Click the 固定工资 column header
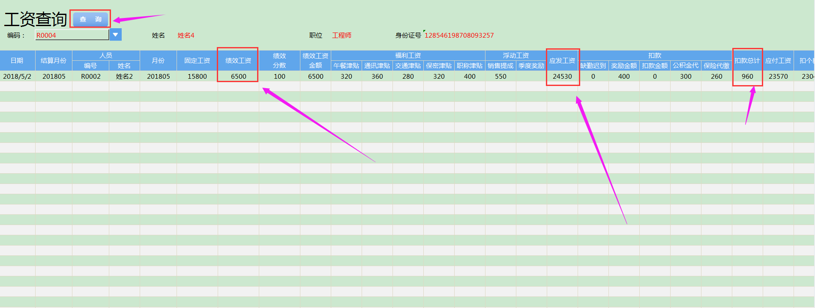The image size is (815, 308). (x=197, y=61)
